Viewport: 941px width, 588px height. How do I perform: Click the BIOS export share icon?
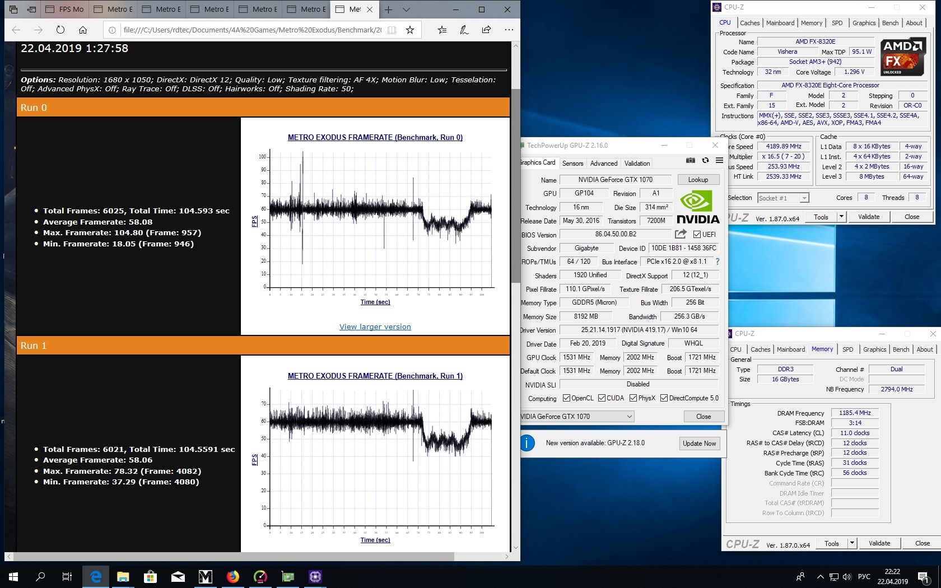pos(681,234)
